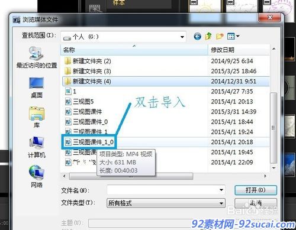Click the file list scroll-down arrow

click(x=274, y=168)
